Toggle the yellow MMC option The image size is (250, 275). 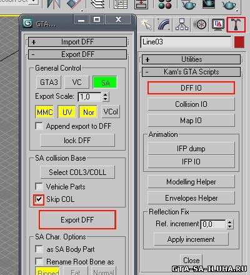(x=44, y=112)
